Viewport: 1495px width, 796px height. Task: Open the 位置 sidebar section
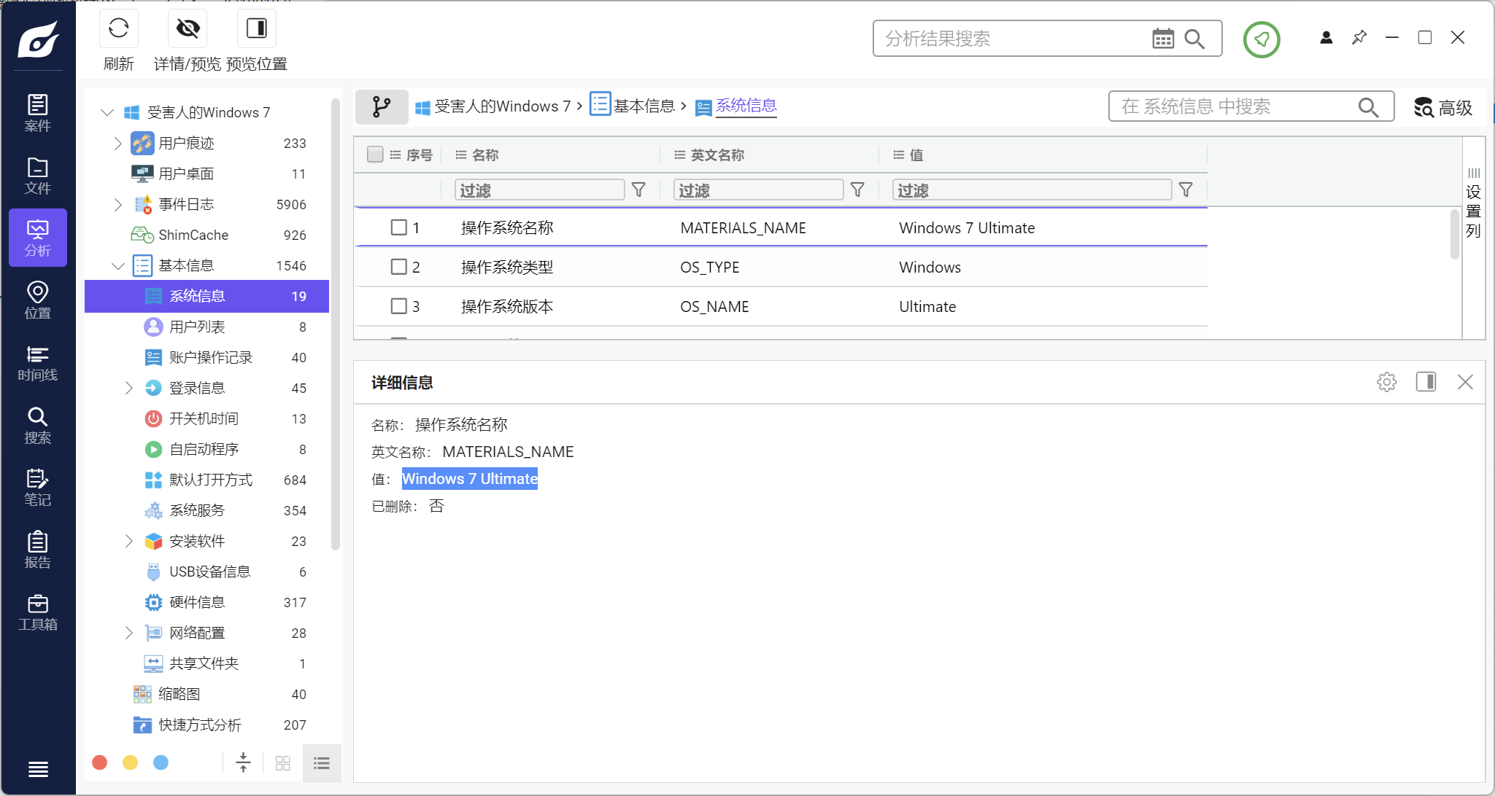[38, 300]
